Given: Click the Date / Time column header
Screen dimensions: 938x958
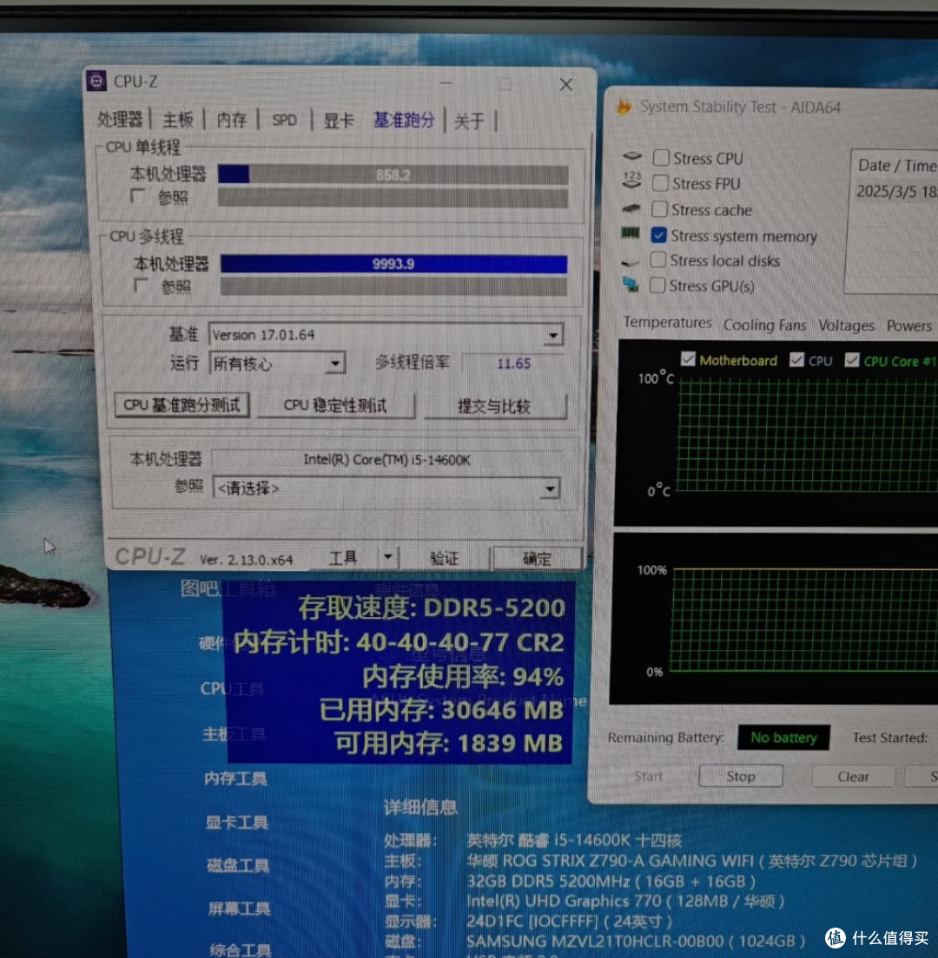Looking at the screenshot, I should [x=896, y=165].
